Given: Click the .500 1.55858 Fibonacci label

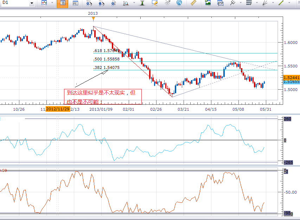Looking at the screenshot, I should pos(106,59).
